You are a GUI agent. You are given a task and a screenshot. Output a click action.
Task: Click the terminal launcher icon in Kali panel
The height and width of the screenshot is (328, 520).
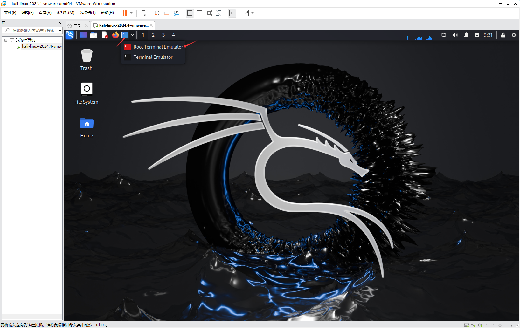click(x=125, y=35)
